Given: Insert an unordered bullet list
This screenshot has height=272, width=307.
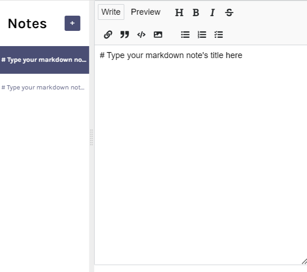Looking at the screenshot, I should click(x=185, y=35).
